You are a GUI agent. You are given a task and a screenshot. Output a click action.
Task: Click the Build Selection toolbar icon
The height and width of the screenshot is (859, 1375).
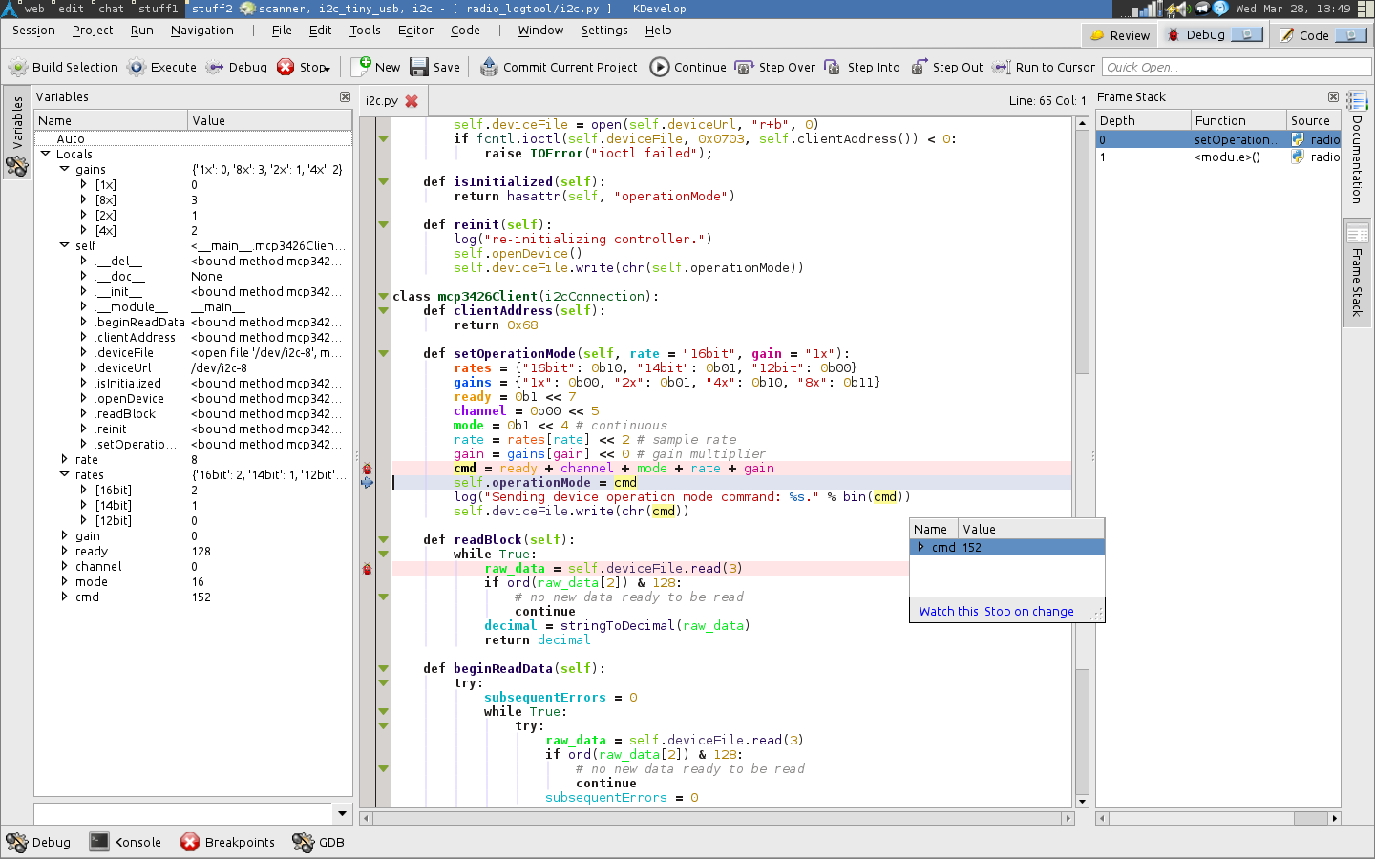pyautogui.click(x=18, y=67)
